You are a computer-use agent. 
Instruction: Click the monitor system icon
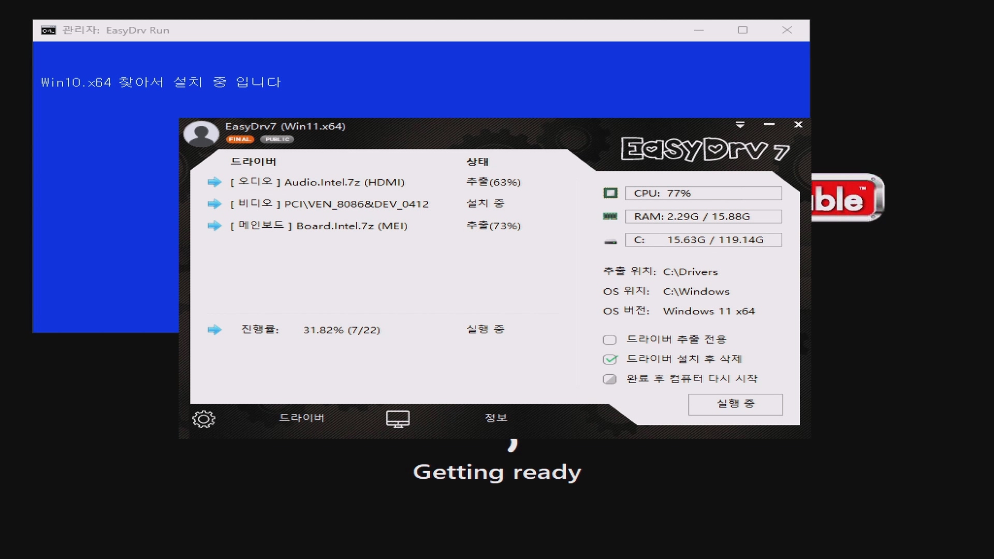pyautogui.click(x=398, y=419)
